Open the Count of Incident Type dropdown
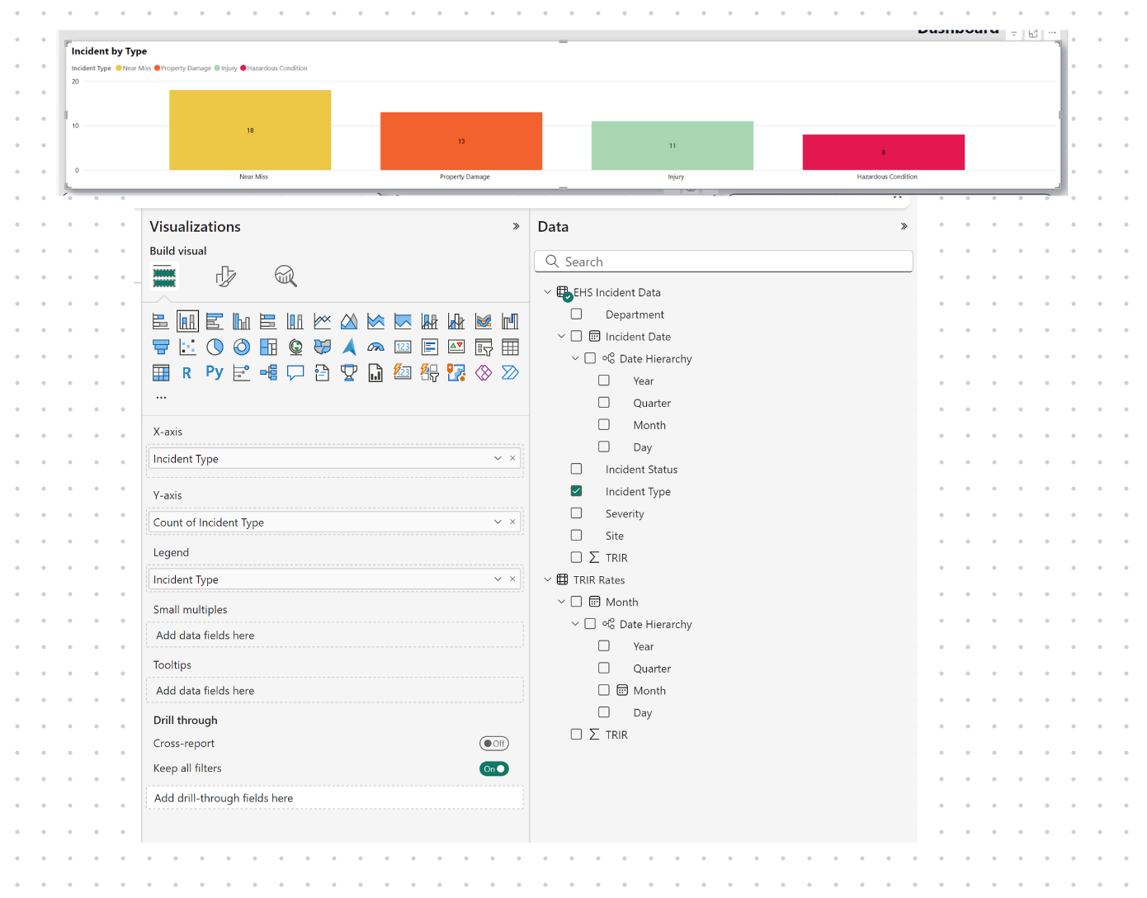The height and width of the screenshot is (898, 1147). [x=498, y=521]
